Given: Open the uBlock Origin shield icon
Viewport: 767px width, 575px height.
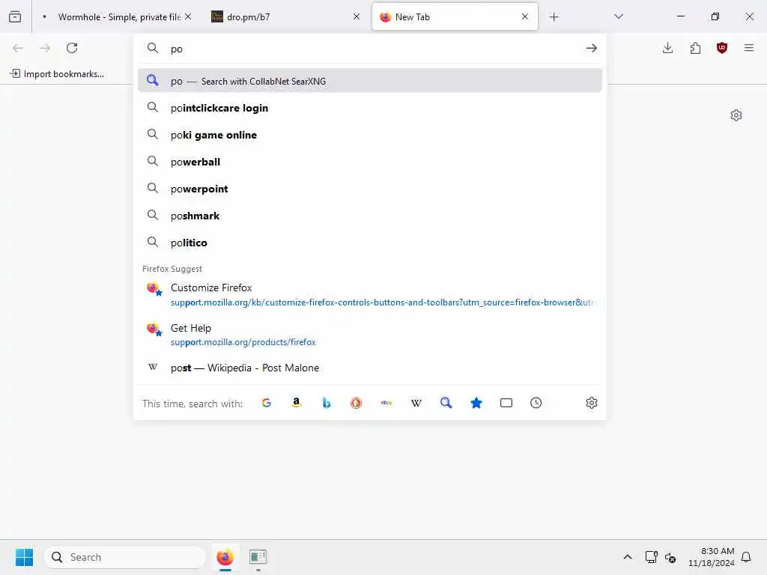Looking at the screenshot, I should pos(722,48).
